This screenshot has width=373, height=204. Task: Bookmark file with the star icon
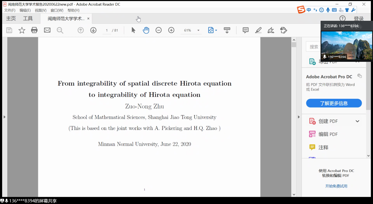(x=22, y=30)
